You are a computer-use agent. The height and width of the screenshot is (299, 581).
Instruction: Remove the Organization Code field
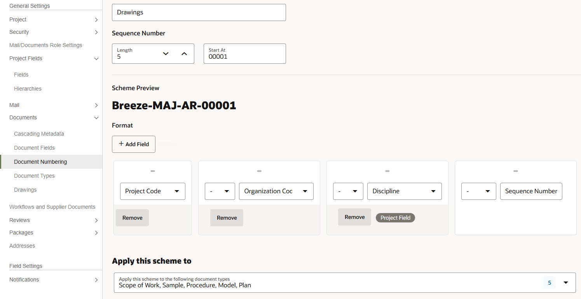[227, 218]
